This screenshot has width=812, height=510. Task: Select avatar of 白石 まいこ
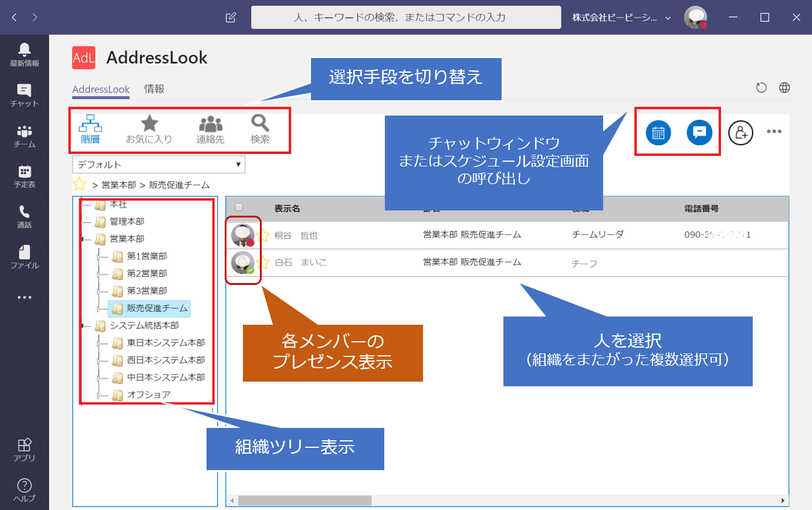(x=242, y=263)
